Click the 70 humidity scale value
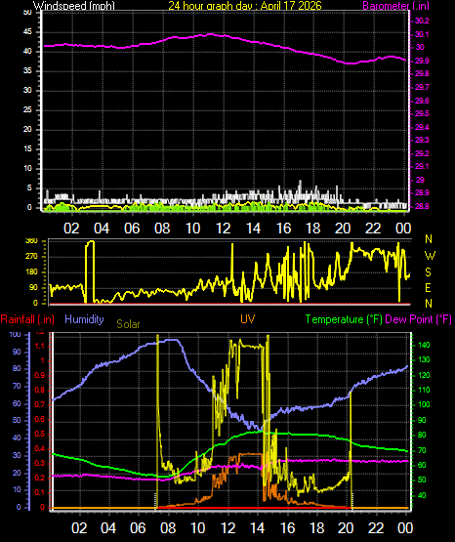Viewport: 455px width, 542px height. pyautogui.click(x=17, y=386)
